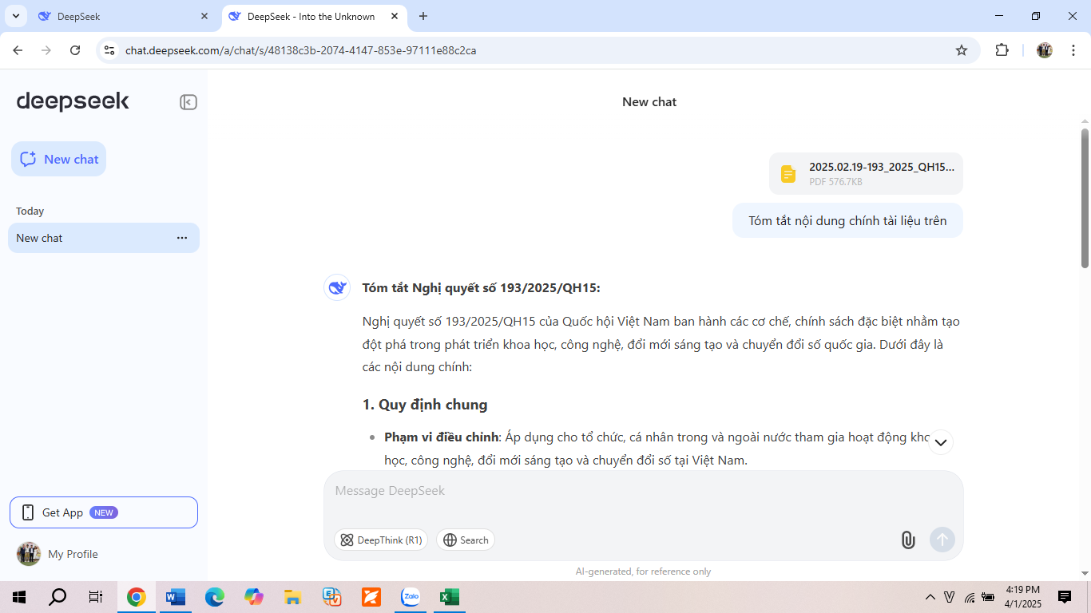Go forward in browser history
1091x613 pixels.
pos(46,50)
